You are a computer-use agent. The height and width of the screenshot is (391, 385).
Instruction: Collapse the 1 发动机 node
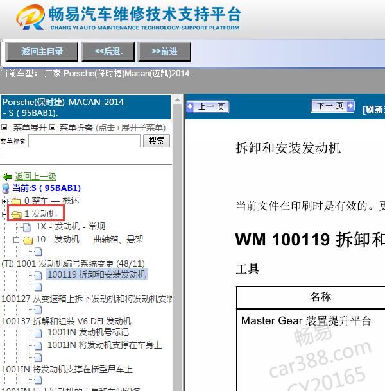tap(4, 214)
